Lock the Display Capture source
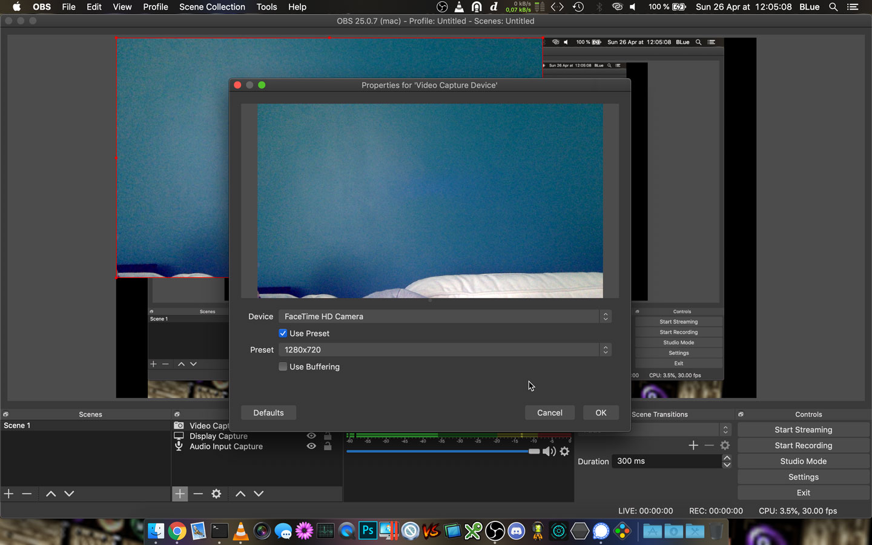 tap(328, 436)
